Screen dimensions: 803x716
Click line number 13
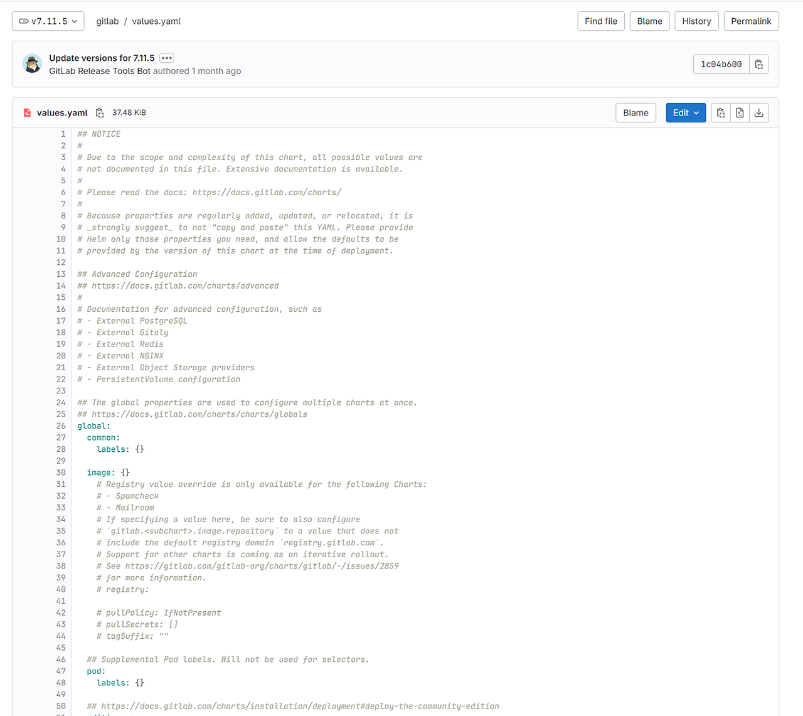[61, 274]
